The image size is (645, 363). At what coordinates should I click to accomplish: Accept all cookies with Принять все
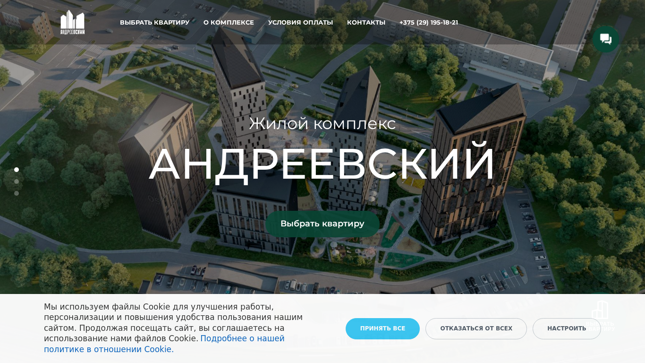click(x=382, y=328)
